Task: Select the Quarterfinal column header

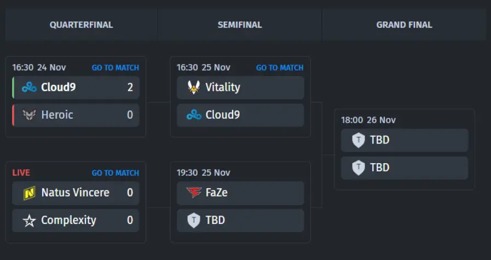Action: click(82, 25)
